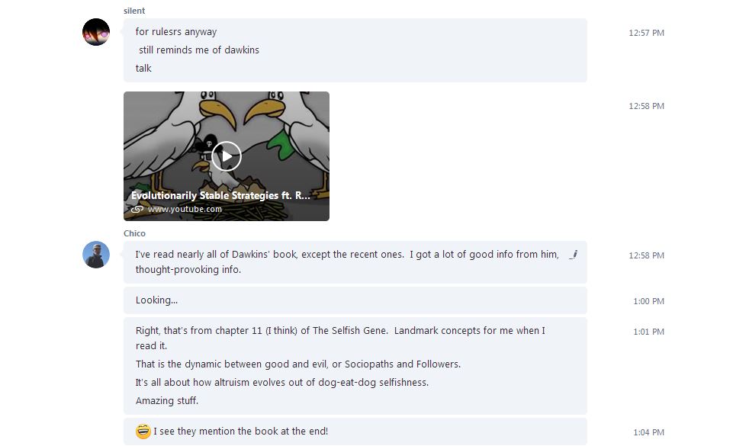Click the edited pencil icon on Dawkins' book message
Screen dimensions: 749x446
tap(574, 255)
